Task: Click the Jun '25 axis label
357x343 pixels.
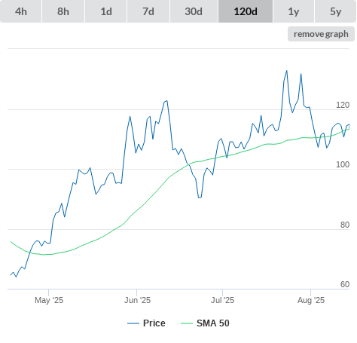Action: click(x=137, y=300)
